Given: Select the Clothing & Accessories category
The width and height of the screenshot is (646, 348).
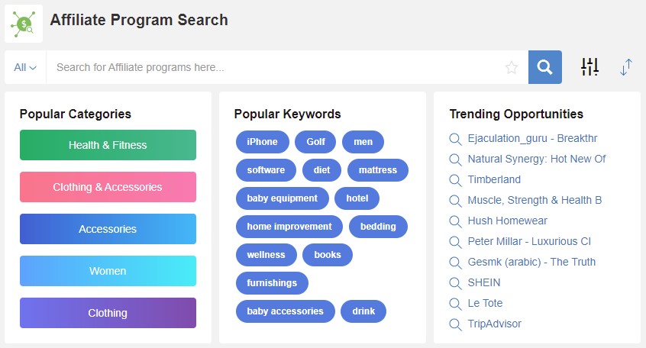Looking at the screenshot, I should coord(108,187).
